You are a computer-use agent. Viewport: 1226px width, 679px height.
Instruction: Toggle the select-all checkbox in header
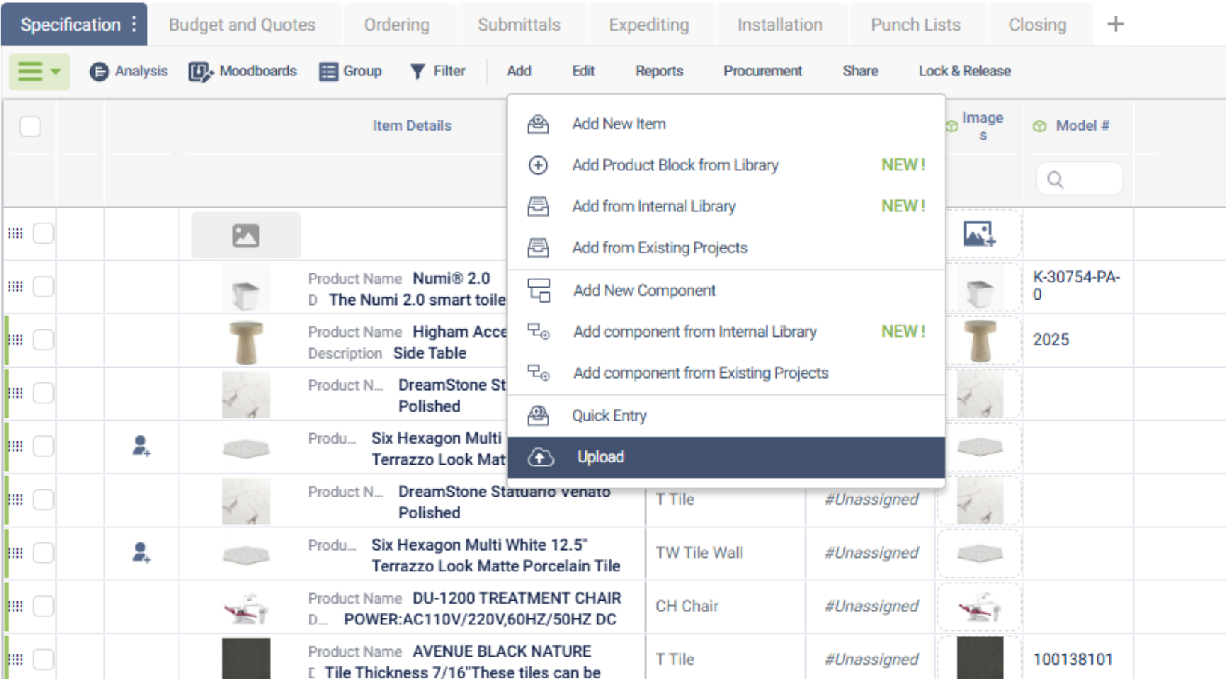coord(30,126)
